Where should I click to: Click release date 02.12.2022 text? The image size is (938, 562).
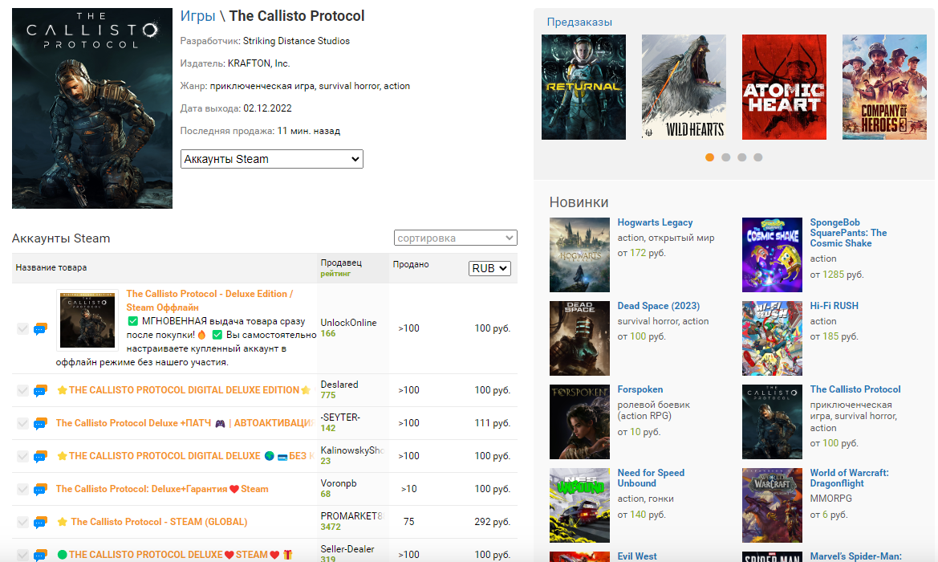pyautogui.click(x=267, y=108)
